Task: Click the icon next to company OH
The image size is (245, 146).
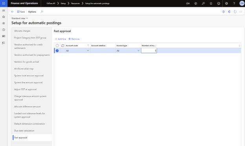Action: 196,3
